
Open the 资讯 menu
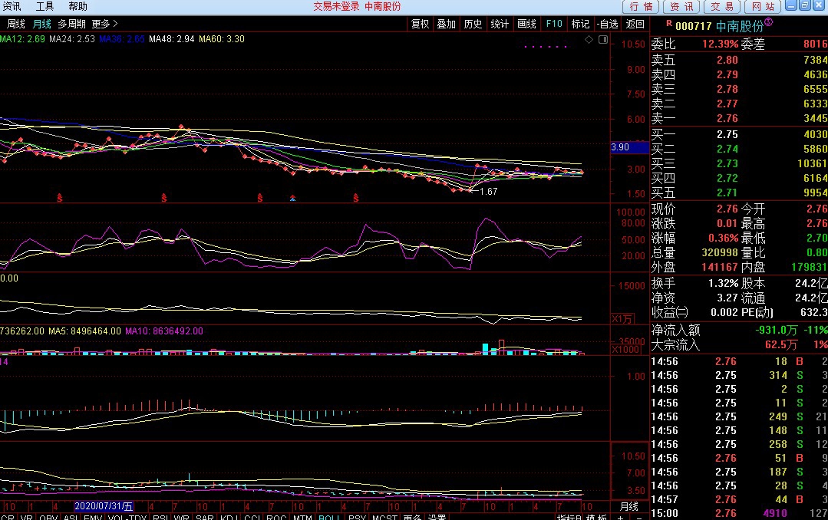[12, 6]
